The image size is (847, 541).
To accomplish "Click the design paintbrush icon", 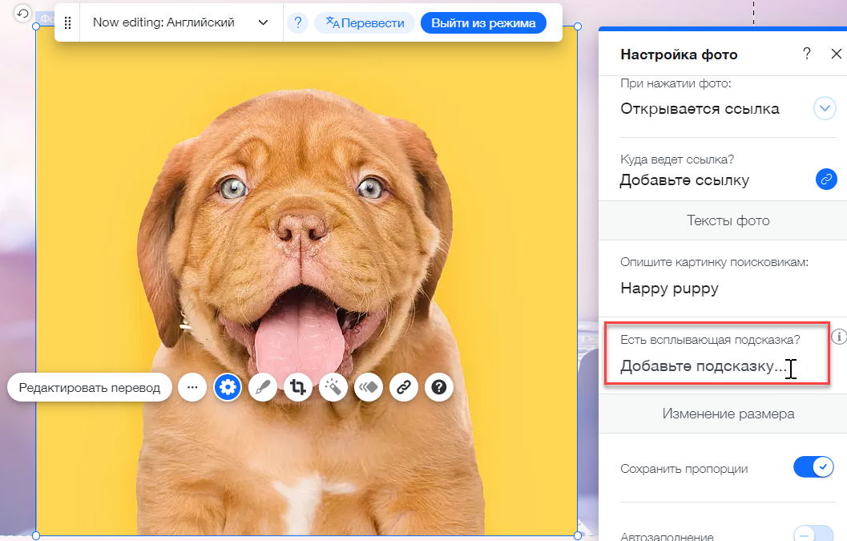I will (263, 388).
